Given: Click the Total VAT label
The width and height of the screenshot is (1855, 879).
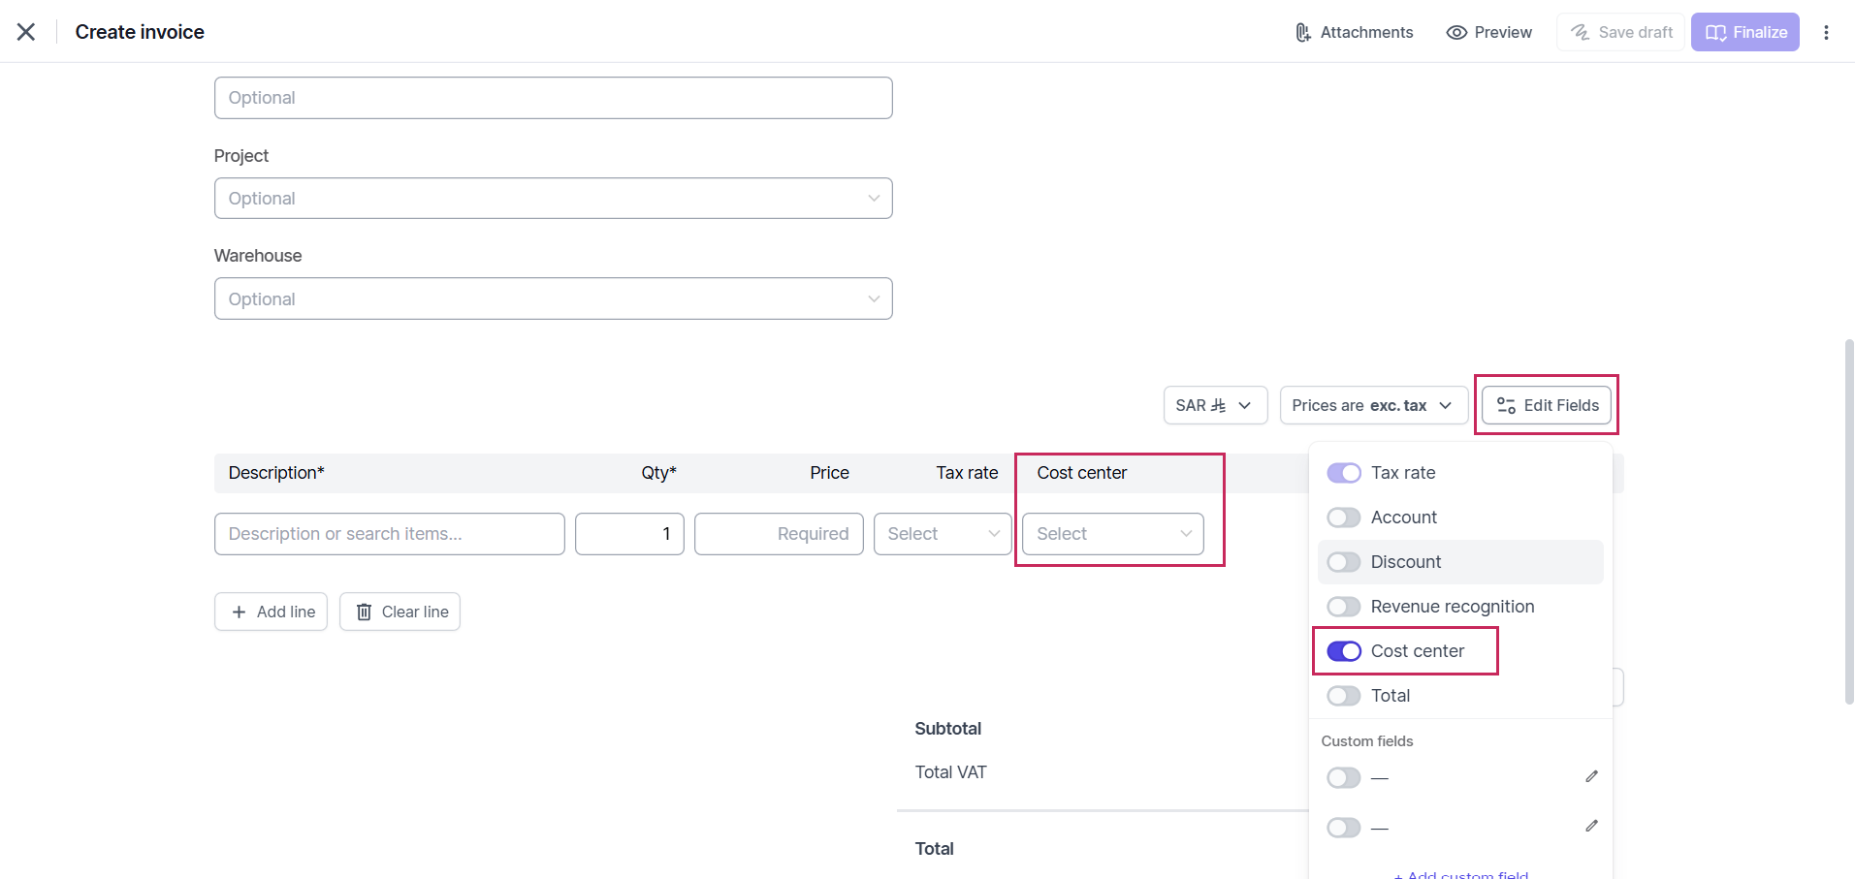Looking at the screenshot, I should 950,772.
